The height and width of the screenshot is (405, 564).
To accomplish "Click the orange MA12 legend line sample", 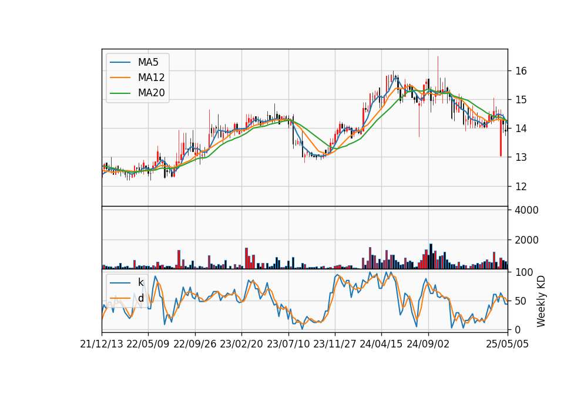I will [120, 77].
